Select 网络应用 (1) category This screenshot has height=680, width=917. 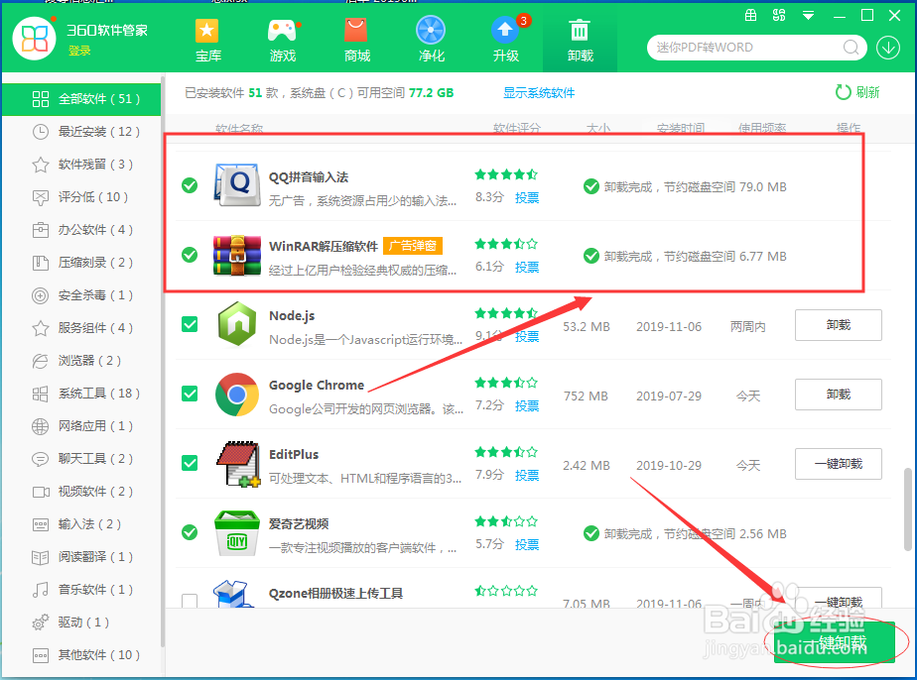click(x=81, y=426)
